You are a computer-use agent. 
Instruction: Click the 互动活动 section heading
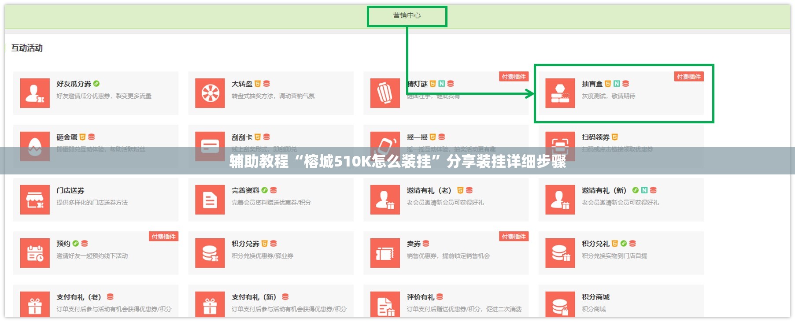click(27, 48)
